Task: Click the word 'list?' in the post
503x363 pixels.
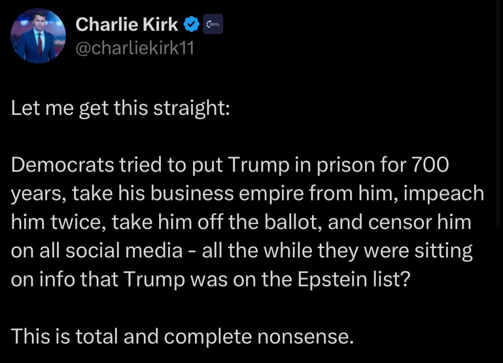Action: pyautogui.click(x=391, y=279)
